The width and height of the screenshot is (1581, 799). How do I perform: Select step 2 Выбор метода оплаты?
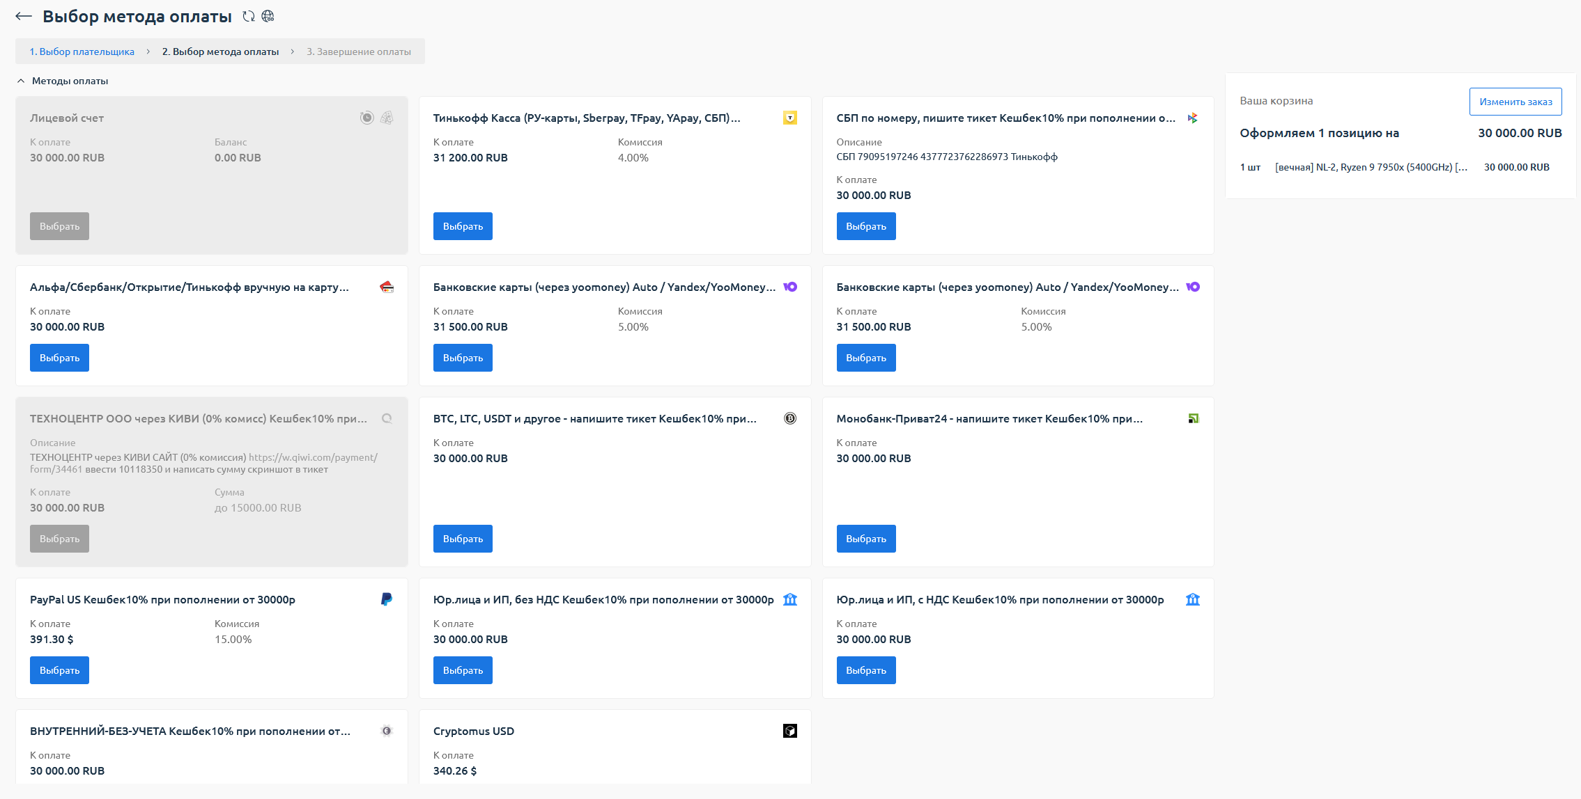pos(220,52)
